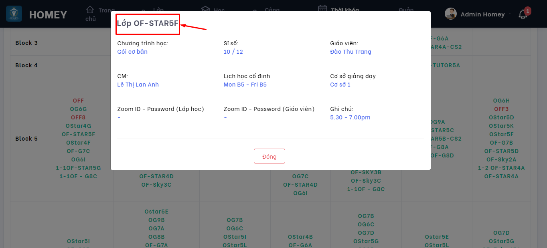Screen dimensions: 547x248
Task: Open the Gói cơ bản program link
Action: pos(132,52)
